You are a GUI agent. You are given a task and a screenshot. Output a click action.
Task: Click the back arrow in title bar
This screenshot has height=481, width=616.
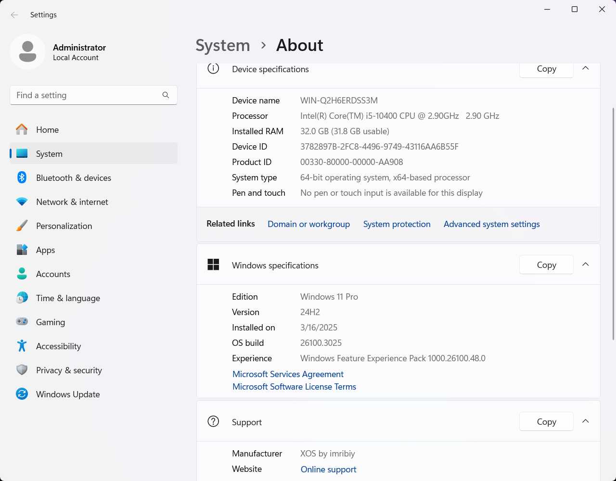pyautogui.click(x=14, y=15)
